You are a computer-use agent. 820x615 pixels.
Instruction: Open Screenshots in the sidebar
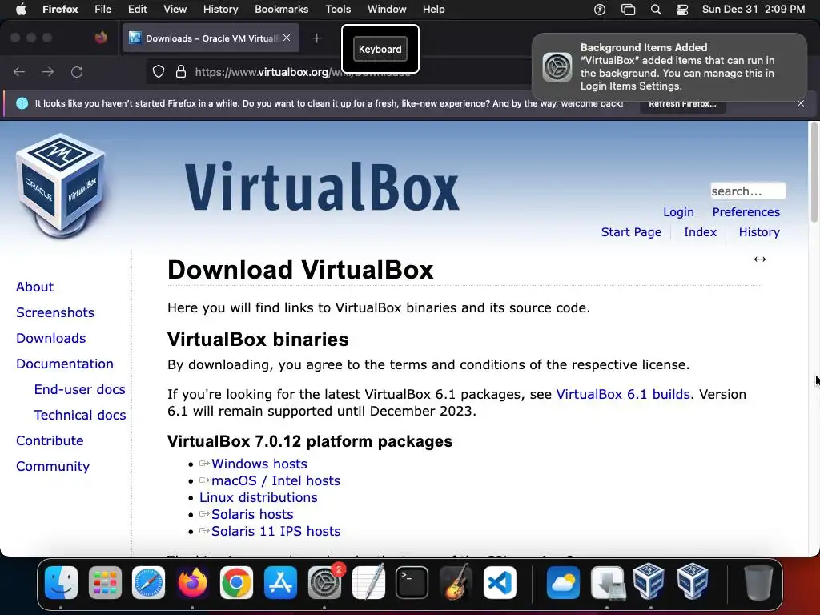[55, 312]
